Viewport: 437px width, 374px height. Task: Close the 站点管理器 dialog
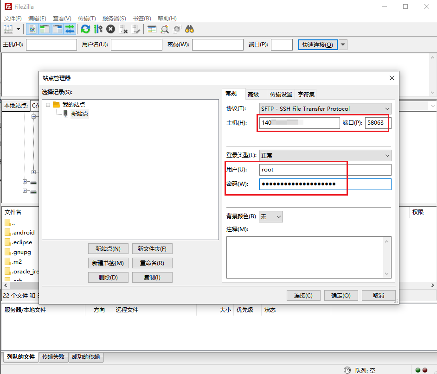click(392, 78)
